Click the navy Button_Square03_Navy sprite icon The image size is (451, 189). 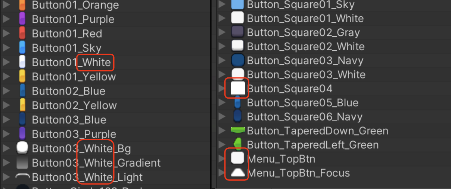237,60
